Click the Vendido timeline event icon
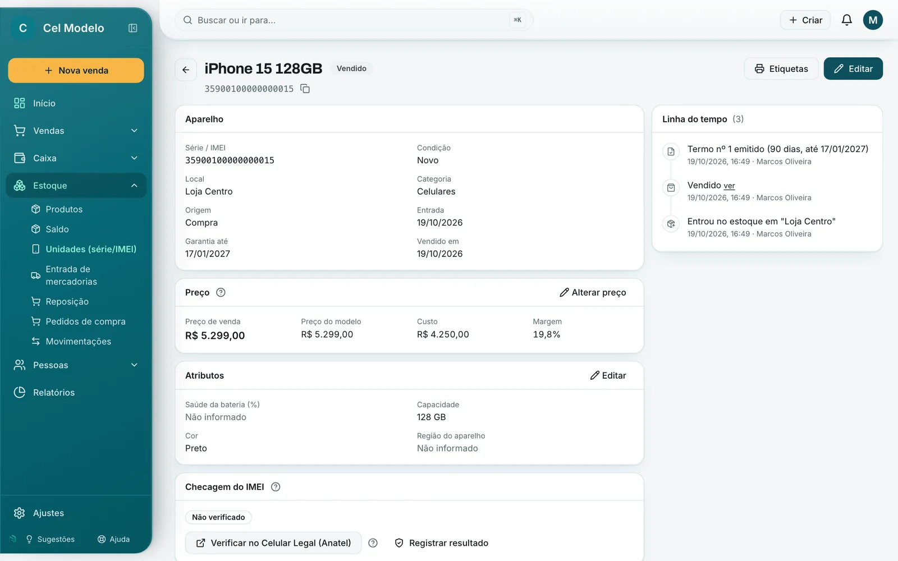The width and height of the screenshot is (898, 561). tap(671, 187)
